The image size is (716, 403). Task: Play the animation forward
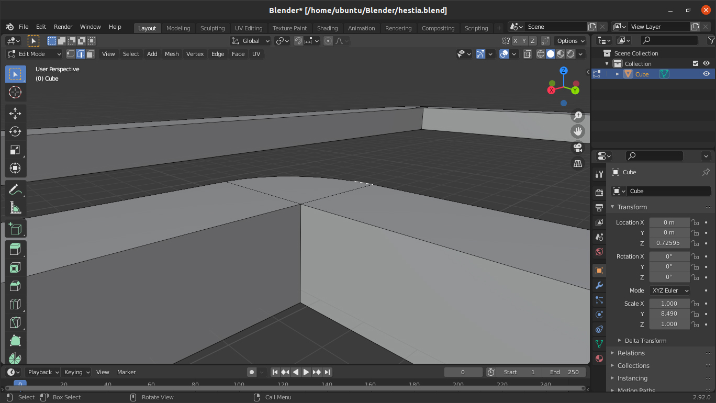(x=306, y=372)
